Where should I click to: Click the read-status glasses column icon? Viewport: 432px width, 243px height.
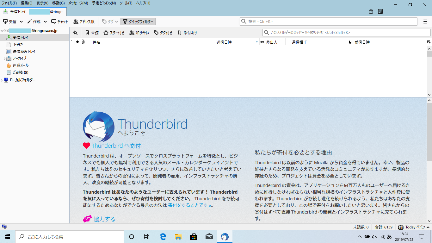[x=262, y=42]
